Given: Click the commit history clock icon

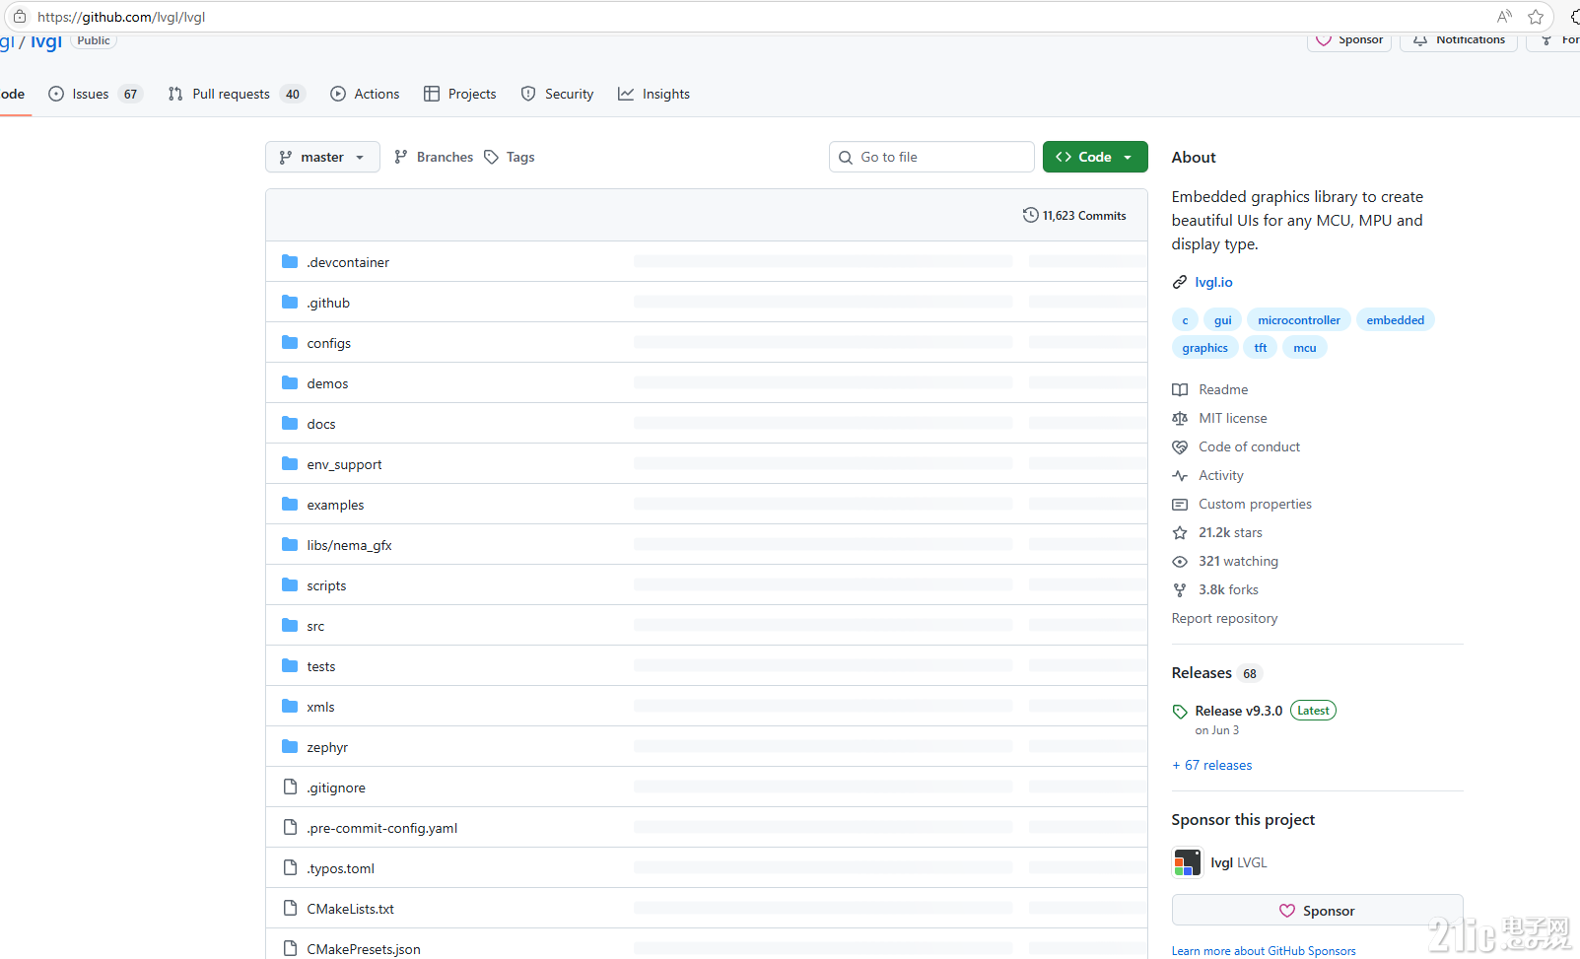Looking at the screenshot, I should pos(1031,215).
